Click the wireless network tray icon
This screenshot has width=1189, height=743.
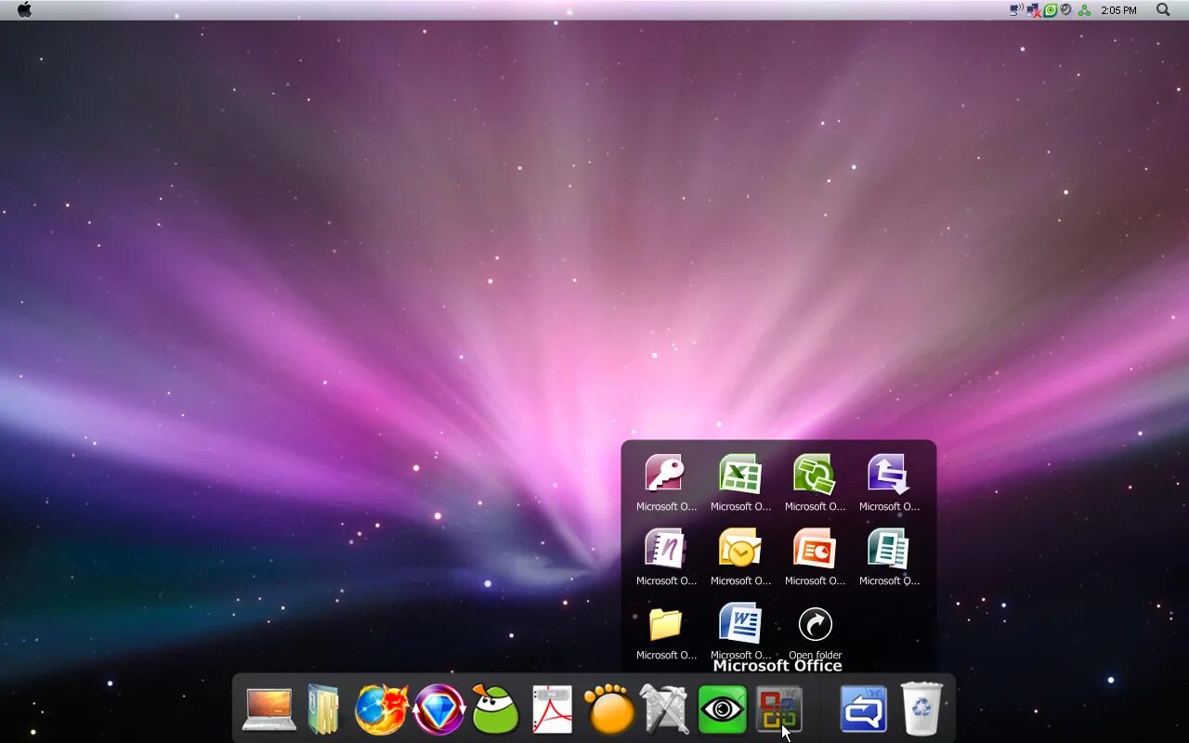pos(1017,9)
